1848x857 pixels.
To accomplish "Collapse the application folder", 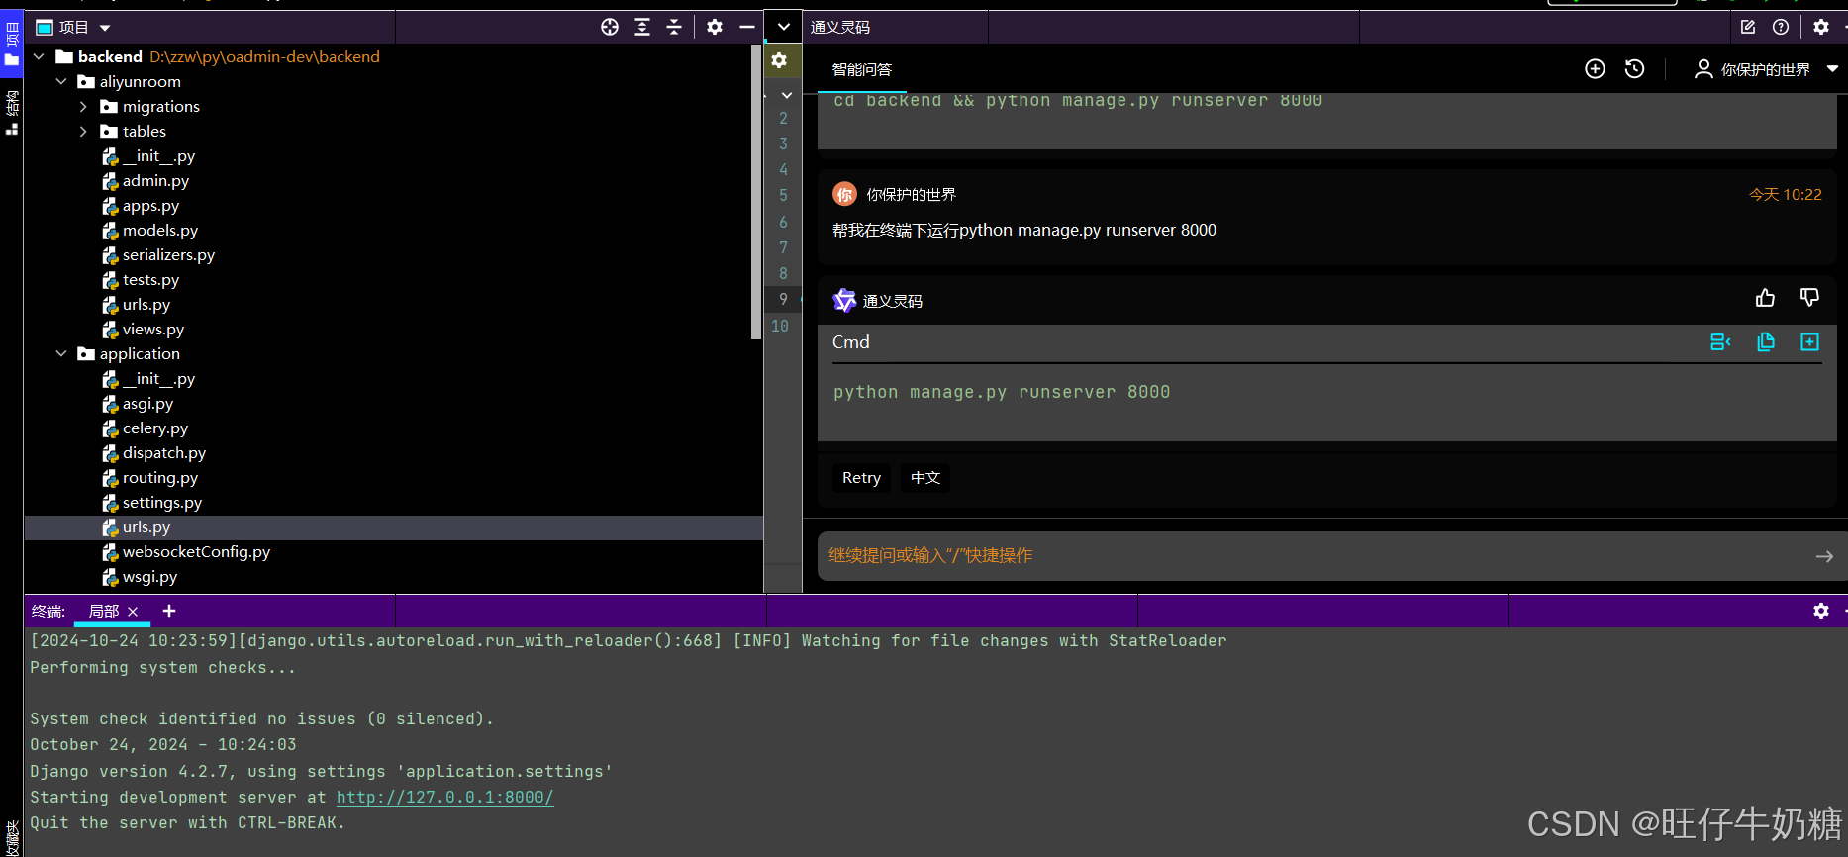I will coord(61,354).
